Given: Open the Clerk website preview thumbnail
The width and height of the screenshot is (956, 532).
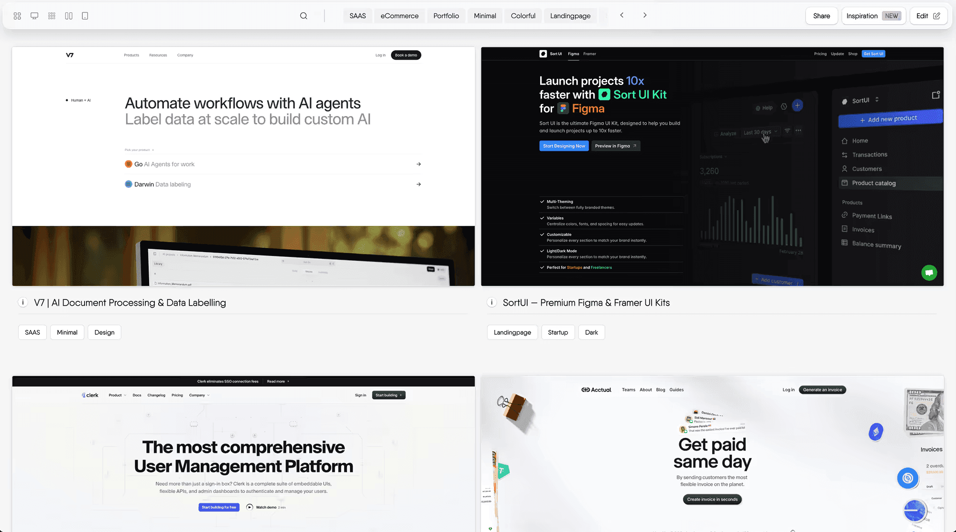Looking at the screenshot, I should (243, 454).
